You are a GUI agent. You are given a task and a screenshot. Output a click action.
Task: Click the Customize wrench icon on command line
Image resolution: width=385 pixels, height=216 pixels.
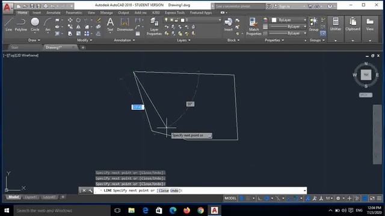click(90, 190)
